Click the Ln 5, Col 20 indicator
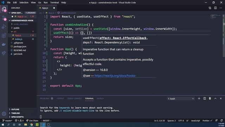The height and width of the screenshot is (127, 225). click(x=160, y=121)
